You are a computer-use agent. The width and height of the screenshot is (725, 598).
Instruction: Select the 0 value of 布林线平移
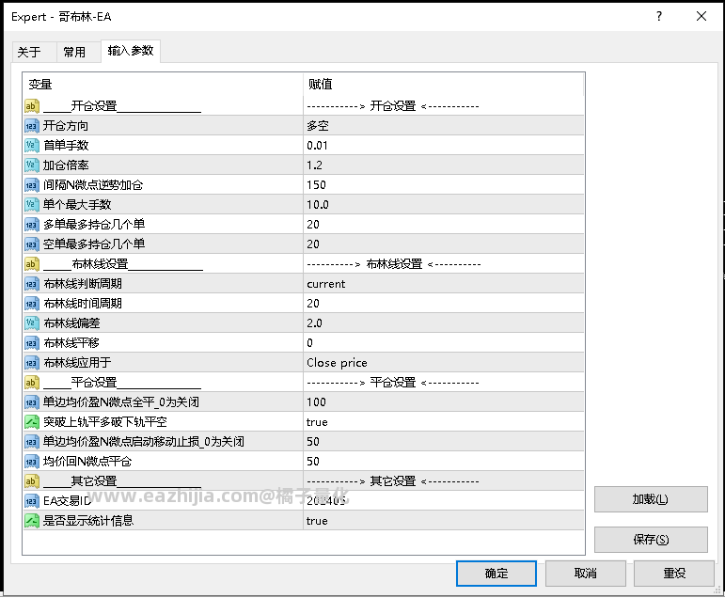click(x=444, y=342)
